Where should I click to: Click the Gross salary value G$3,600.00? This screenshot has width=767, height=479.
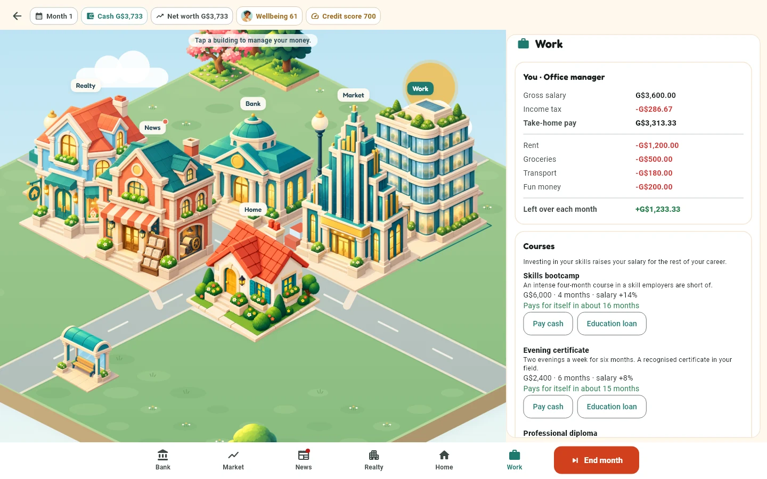tap(656, 95)
